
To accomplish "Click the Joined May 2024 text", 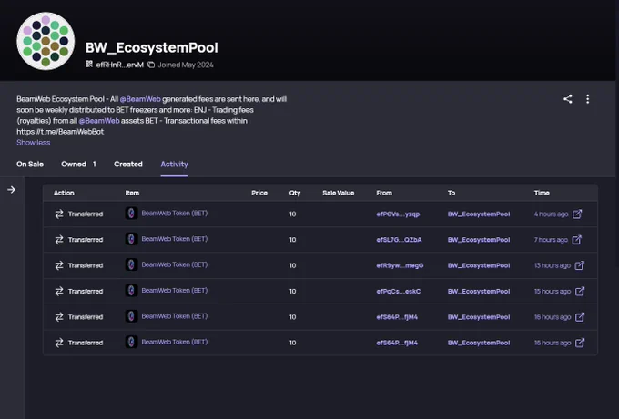I will point(186,65).
